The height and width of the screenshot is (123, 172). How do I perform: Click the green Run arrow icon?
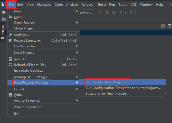coord(100,12)
